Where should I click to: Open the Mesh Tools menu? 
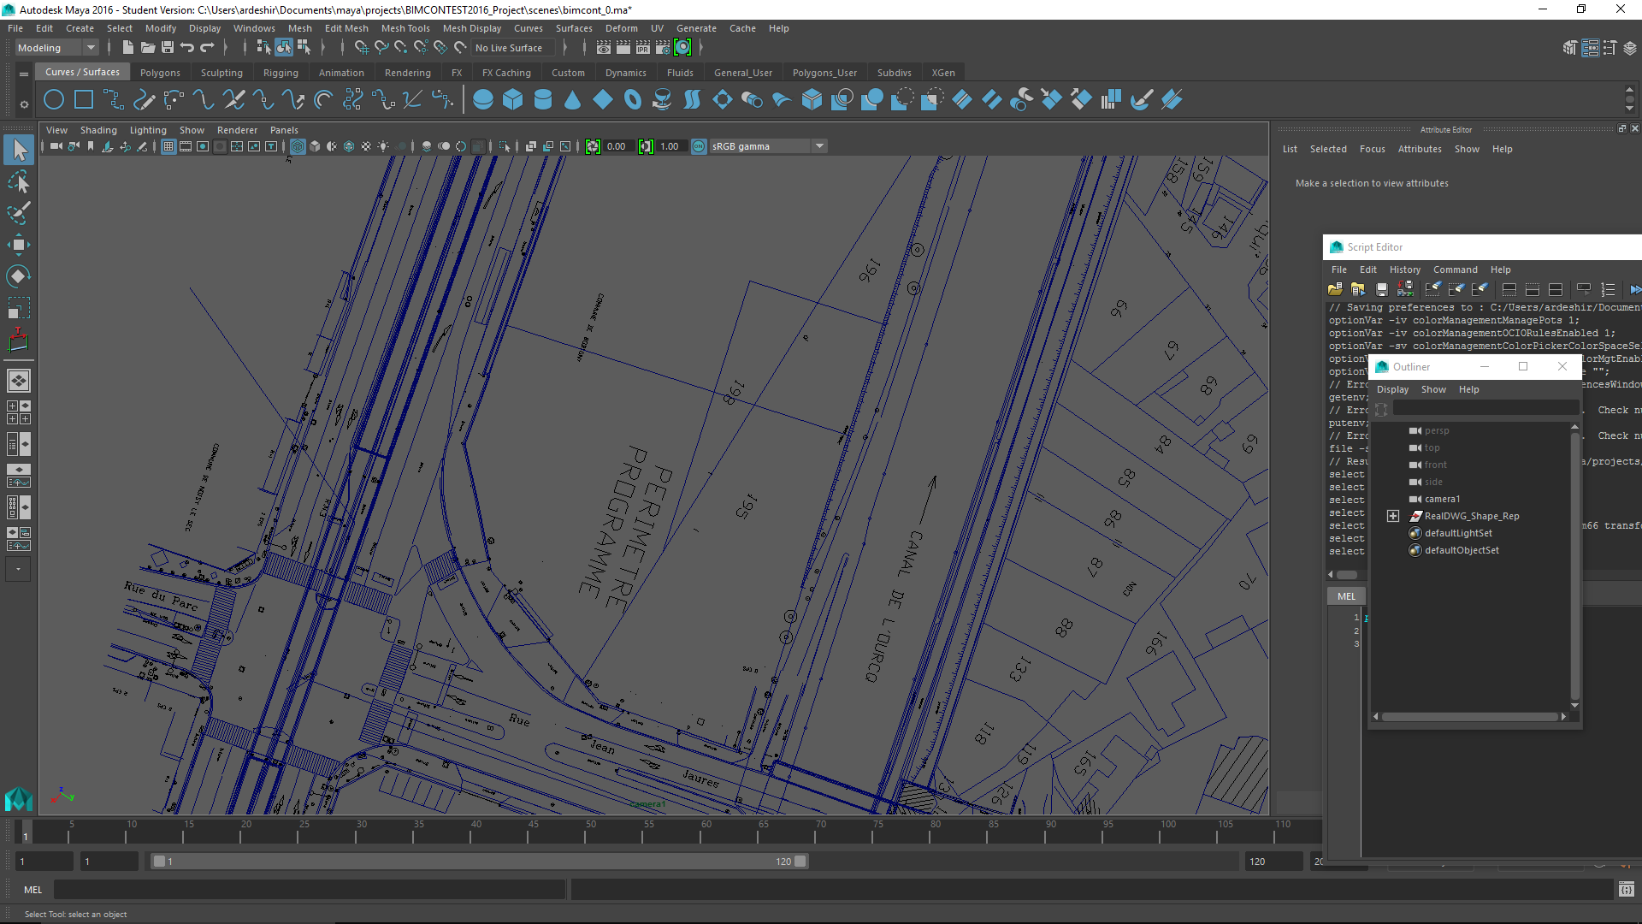(405, 28)
